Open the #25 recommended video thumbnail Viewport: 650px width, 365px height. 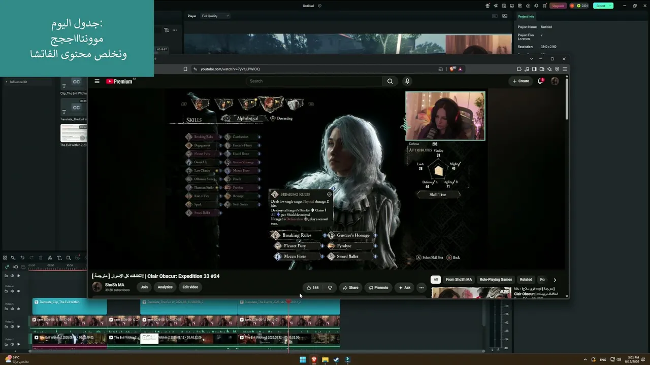(x=471, y=293)
